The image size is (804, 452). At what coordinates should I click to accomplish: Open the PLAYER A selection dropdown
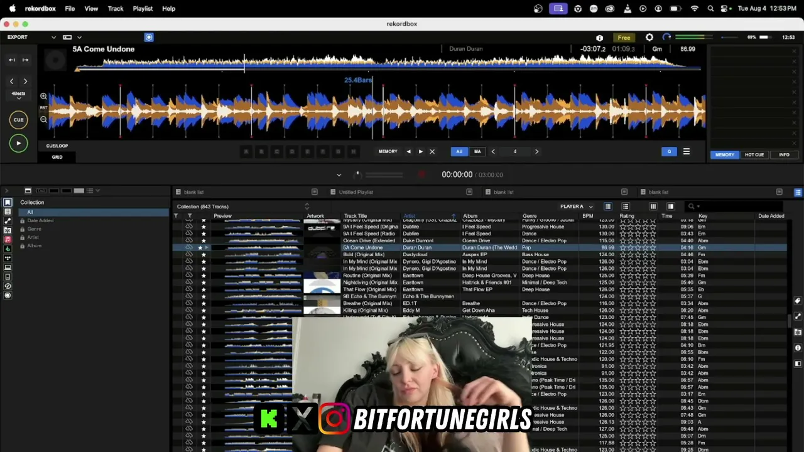(x=577, y=207)
